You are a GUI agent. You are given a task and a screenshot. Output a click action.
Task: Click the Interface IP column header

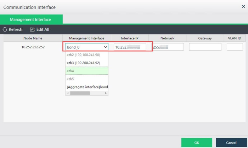pyautogui.click(x=130, y=38)
